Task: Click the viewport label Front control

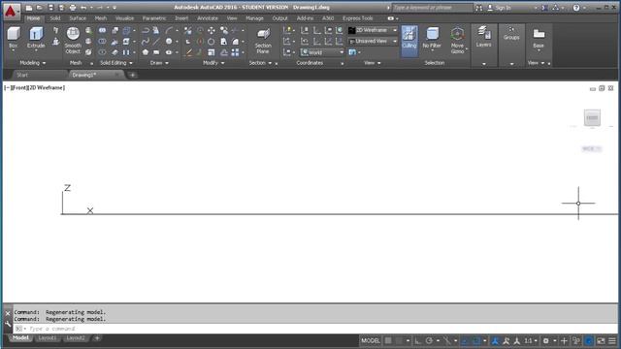Action: click(x=19, y=88)
